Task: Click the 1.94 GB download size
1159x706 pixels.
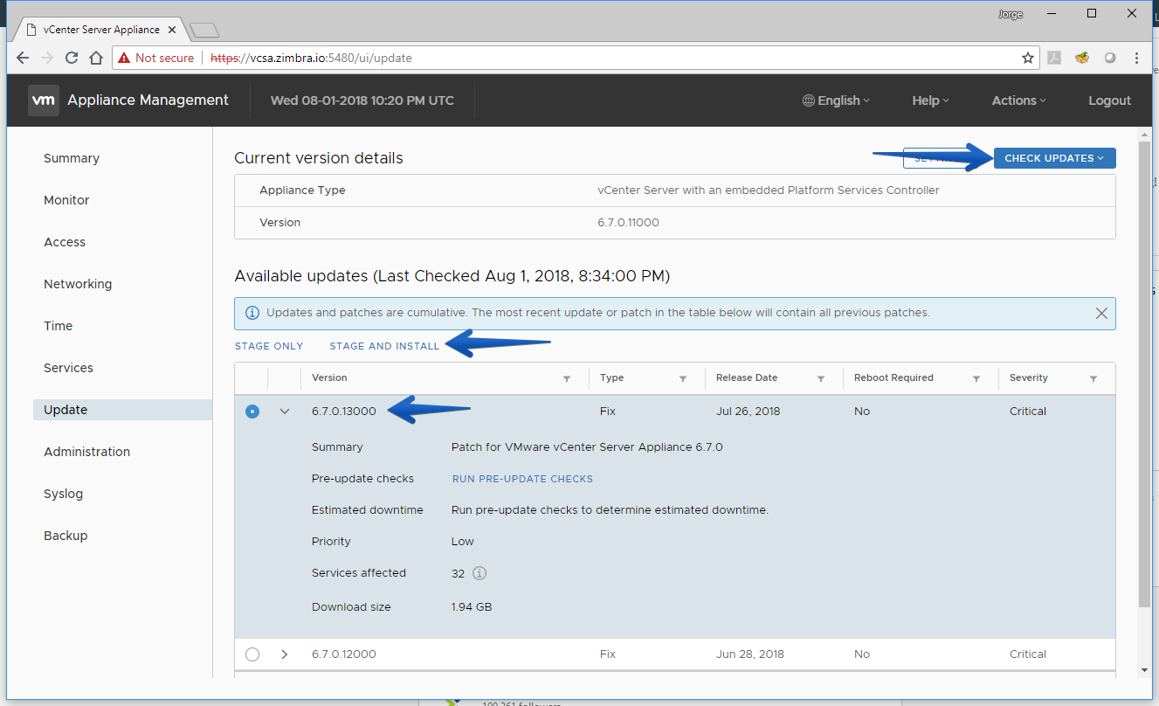Action: (x=472, y=606)
